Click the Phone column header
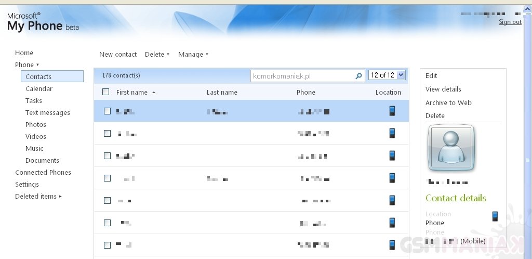 tap(305, 93)
